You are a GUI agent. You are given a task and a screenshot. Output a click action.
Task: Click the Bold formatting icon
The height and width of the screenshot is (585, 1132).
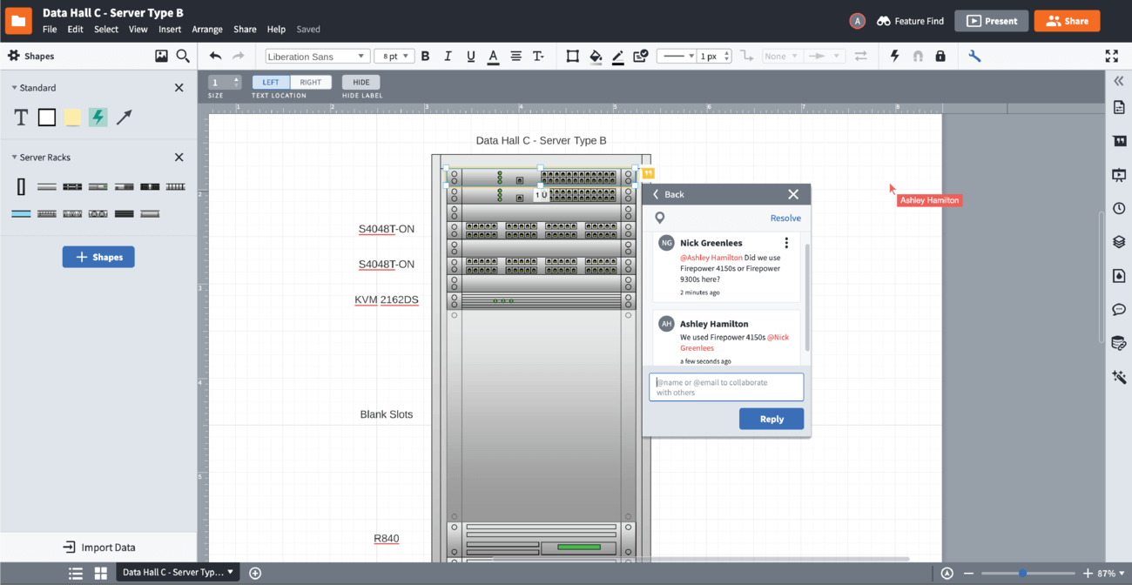pyautogui.click(x=425, y=57)
